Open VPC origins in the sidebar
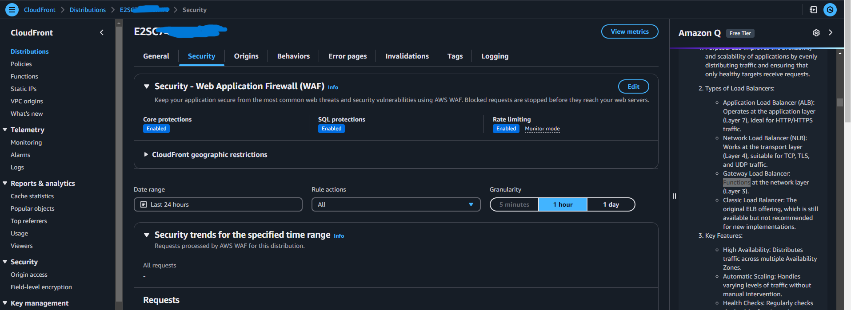 27,101
